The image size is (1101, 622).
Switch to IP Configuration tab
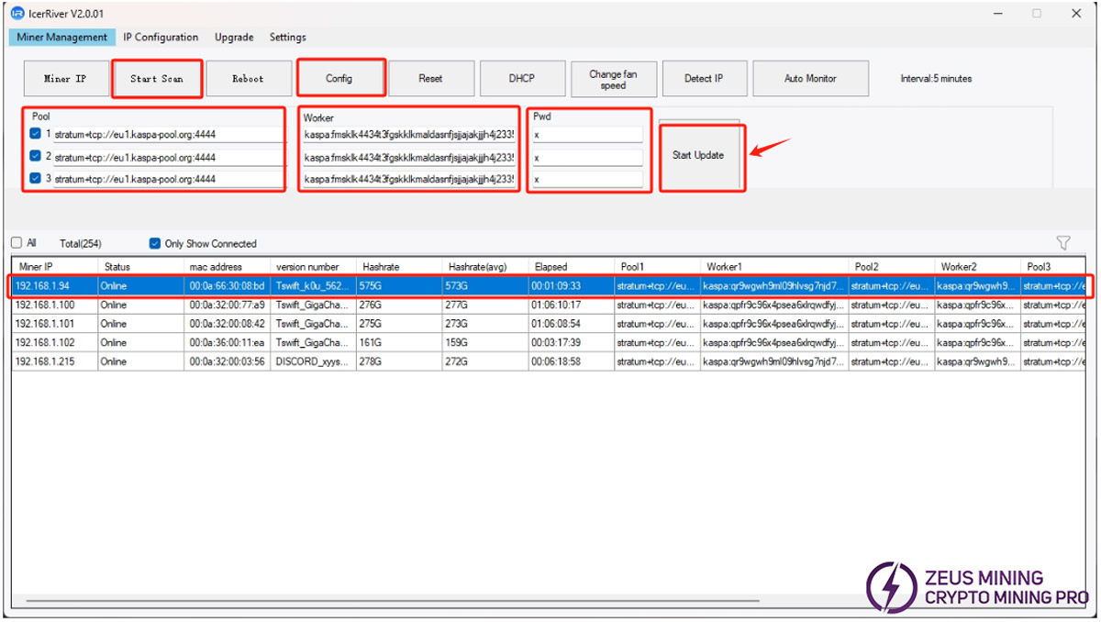tap(161, 38)
